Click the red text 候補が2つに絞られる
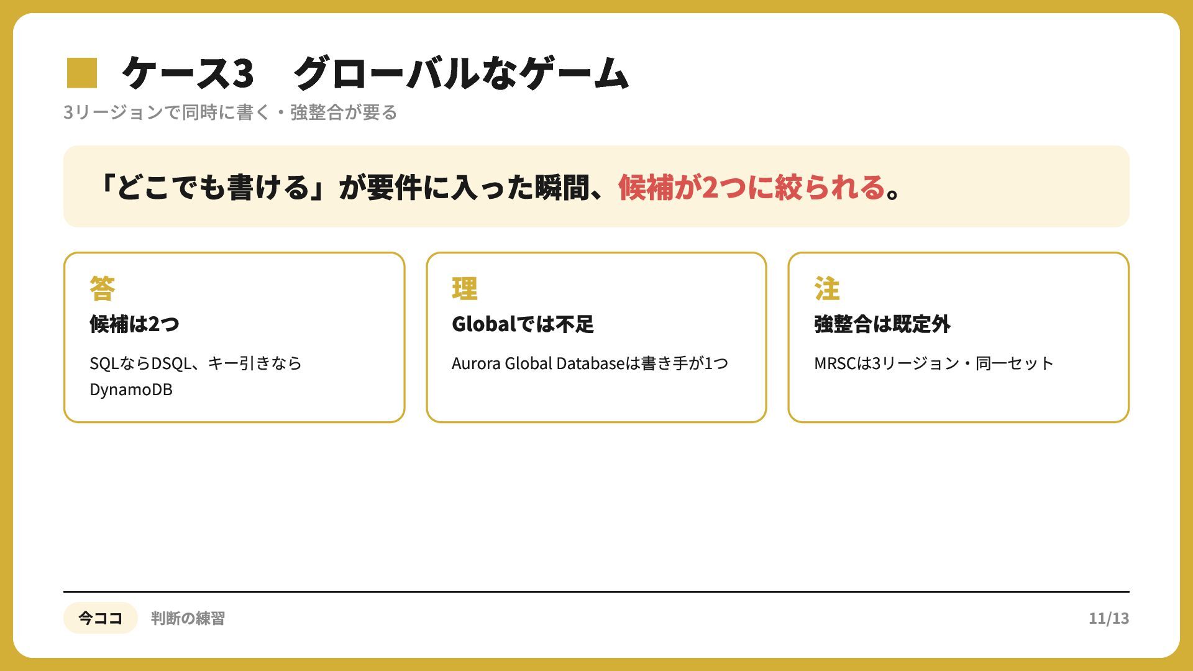Screen dimensions: 1193x671 pos(752,187)
